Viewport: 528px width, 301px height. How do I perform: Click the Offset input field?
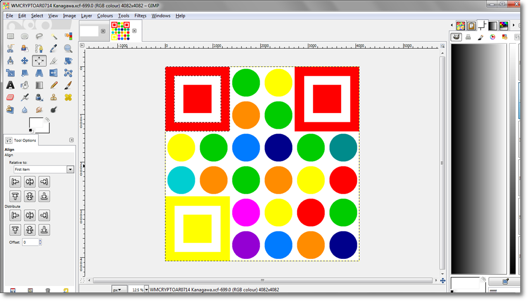30,242
